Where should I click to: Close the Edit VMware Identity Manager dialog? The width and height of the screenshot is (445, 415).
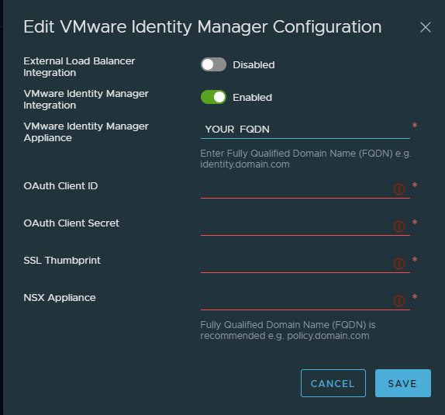[x=425, y=27]
